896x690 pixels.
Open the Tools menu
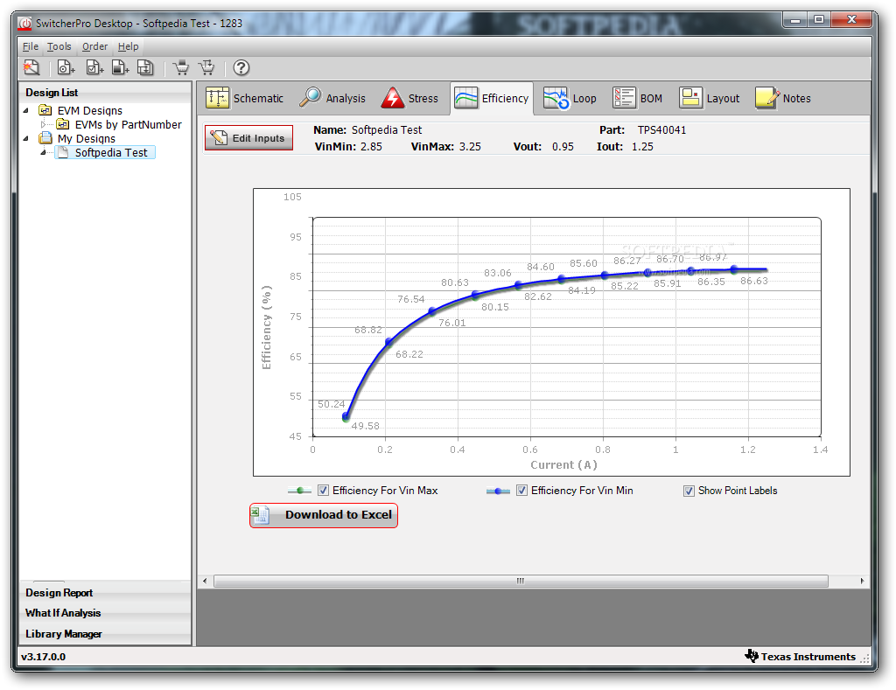pos(59,46)
